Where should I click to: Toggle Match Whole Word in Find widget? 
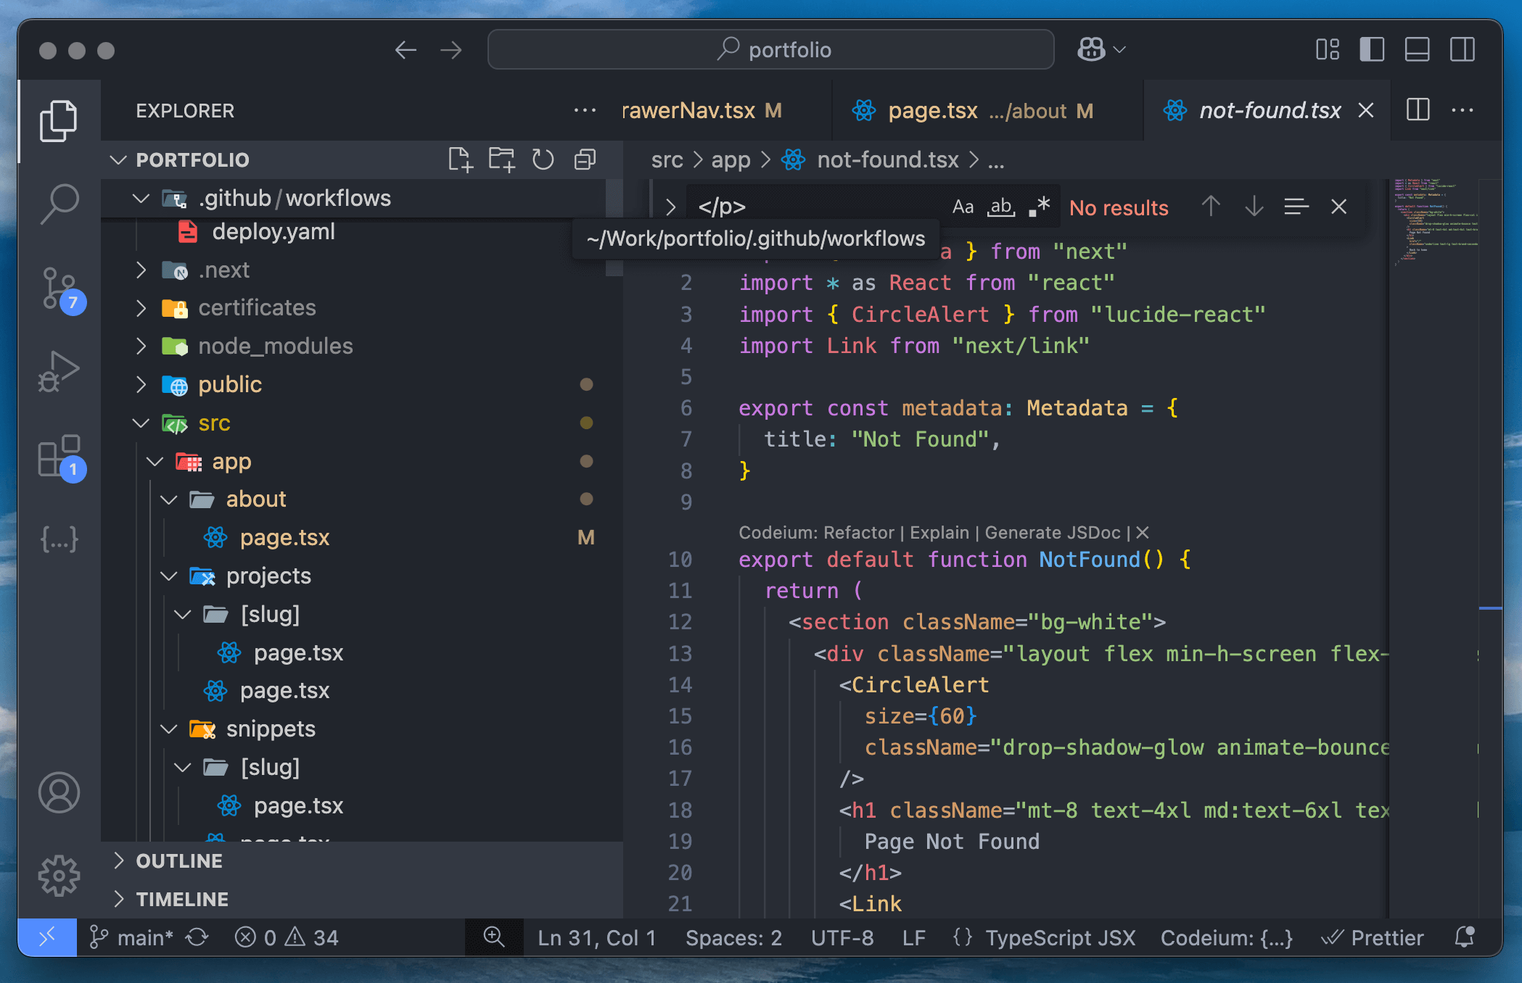(1001, 207)
